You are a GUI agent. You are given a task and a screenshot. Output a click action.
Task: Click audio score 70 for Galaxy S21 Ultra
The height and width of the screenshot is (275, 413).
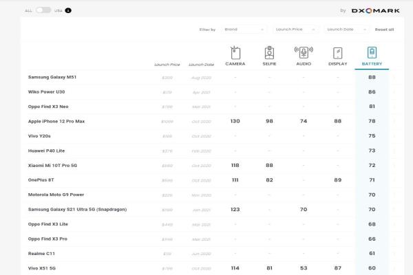point(304,210)
